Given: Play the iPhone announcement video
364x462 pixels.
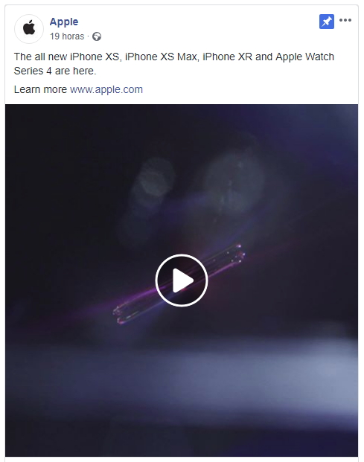Looking at the screenshot, I should (x=182, y=280).
